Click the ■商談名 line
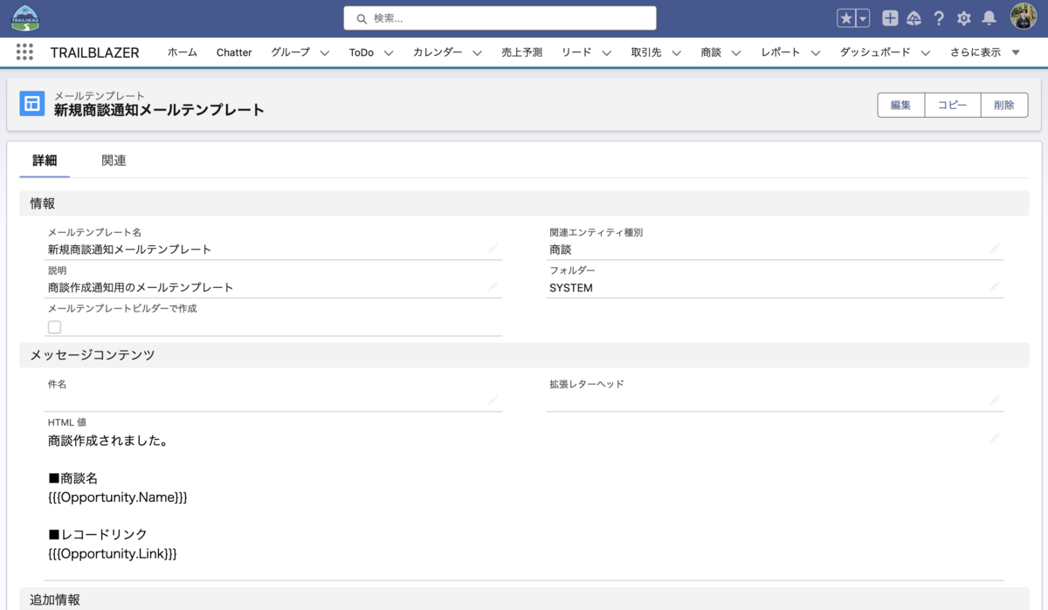Image resolution: width=1048 pixels, height=610 pixels. (73, 478)
